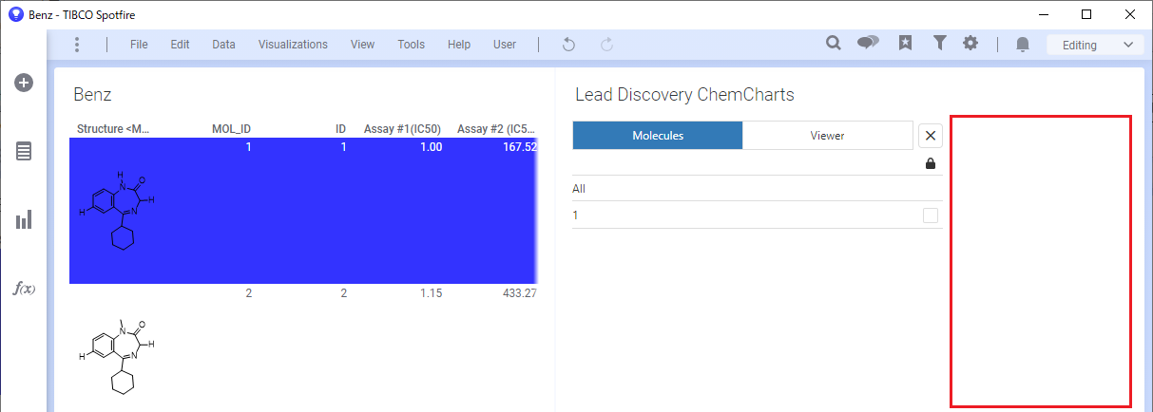Viewport: 1153px width, 412px height.
Task: Open the Data in analysis panel
Action: (x=24, y=151)
